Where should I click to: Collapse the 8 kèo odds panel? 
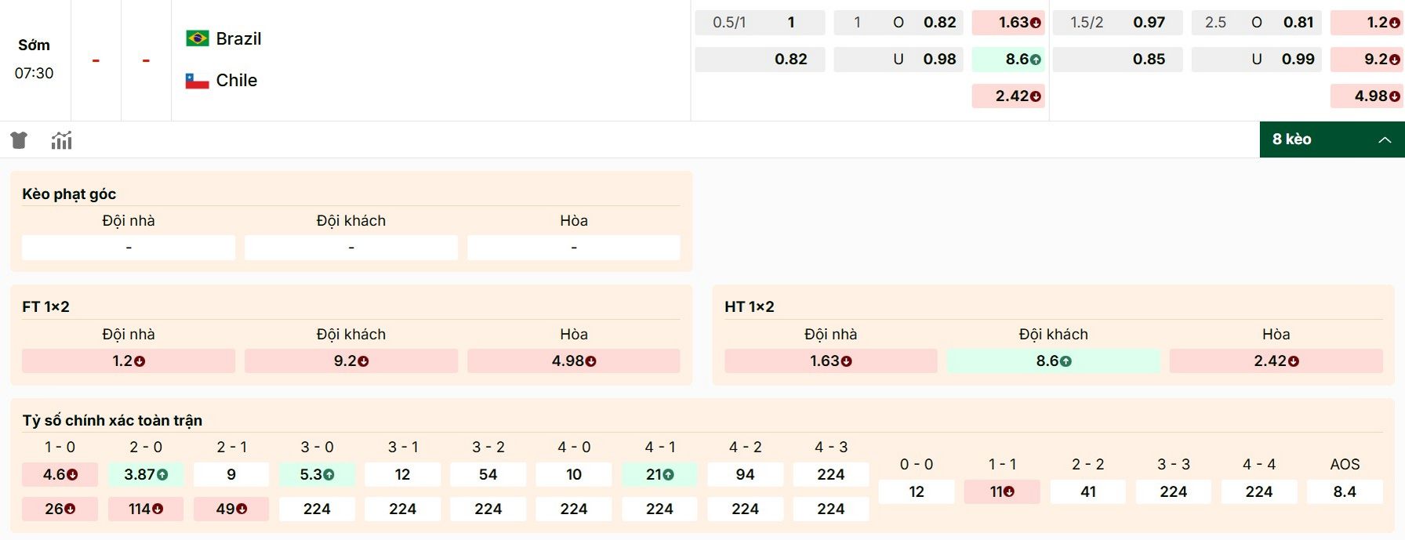pos(1385,140)
